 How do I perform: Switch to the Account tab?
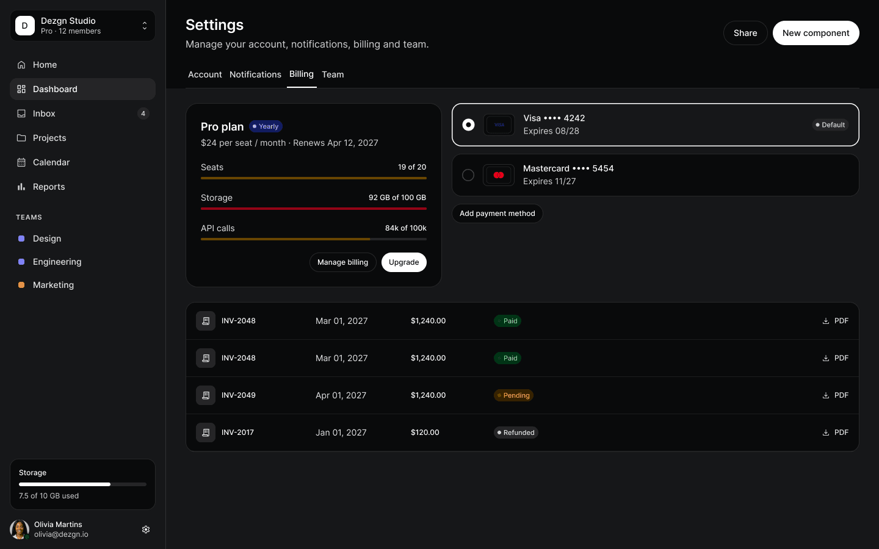205,74
